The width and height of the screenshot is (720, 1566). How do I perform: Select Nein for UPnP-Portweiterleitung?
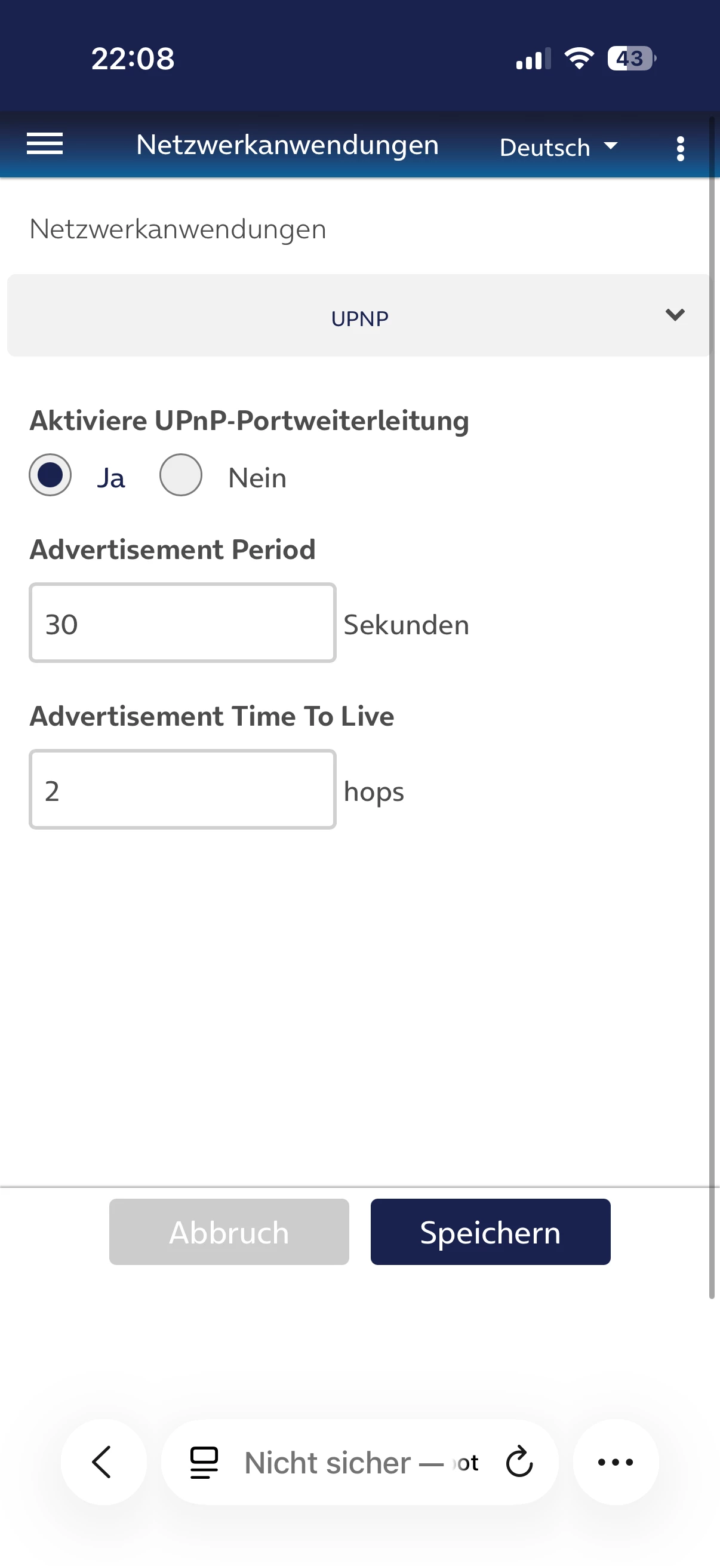pos(180,475)
